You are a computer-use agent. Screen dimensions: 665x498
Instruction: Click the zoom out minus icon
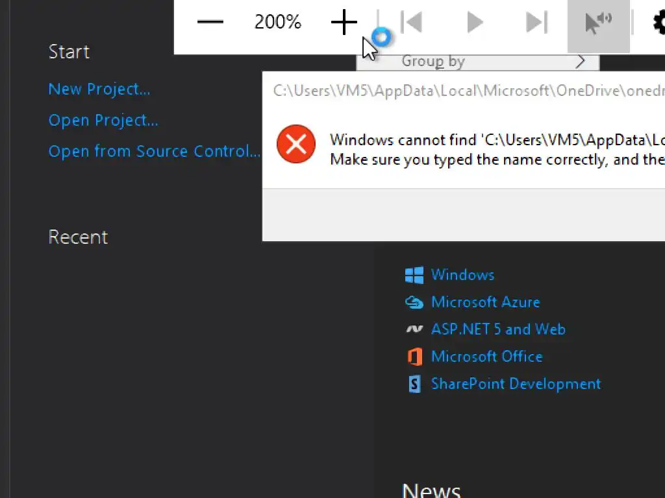pyautogui.click(x=210, y=22)
